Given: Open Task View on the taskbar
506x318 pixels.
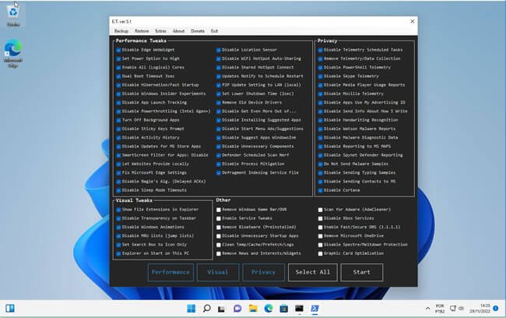Looking at the screenshot, I should [221, 309].
